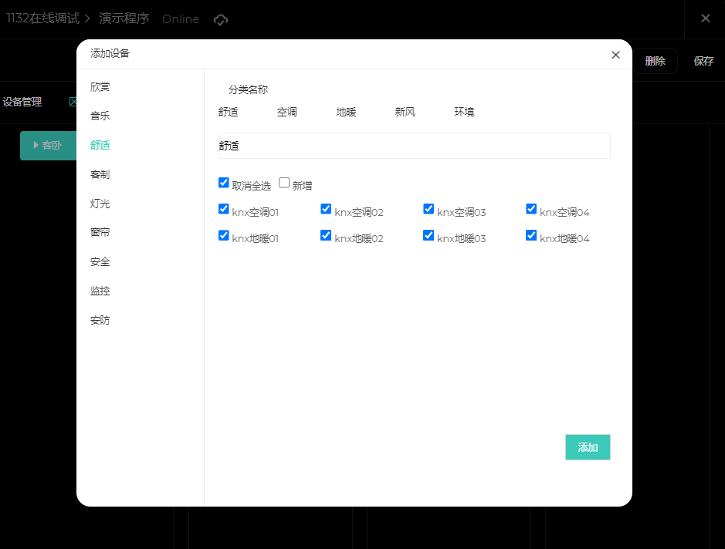Uncheck knx空调01 device checkbox
This screenshot has width=725, height=549.
[x=224, y=209]
